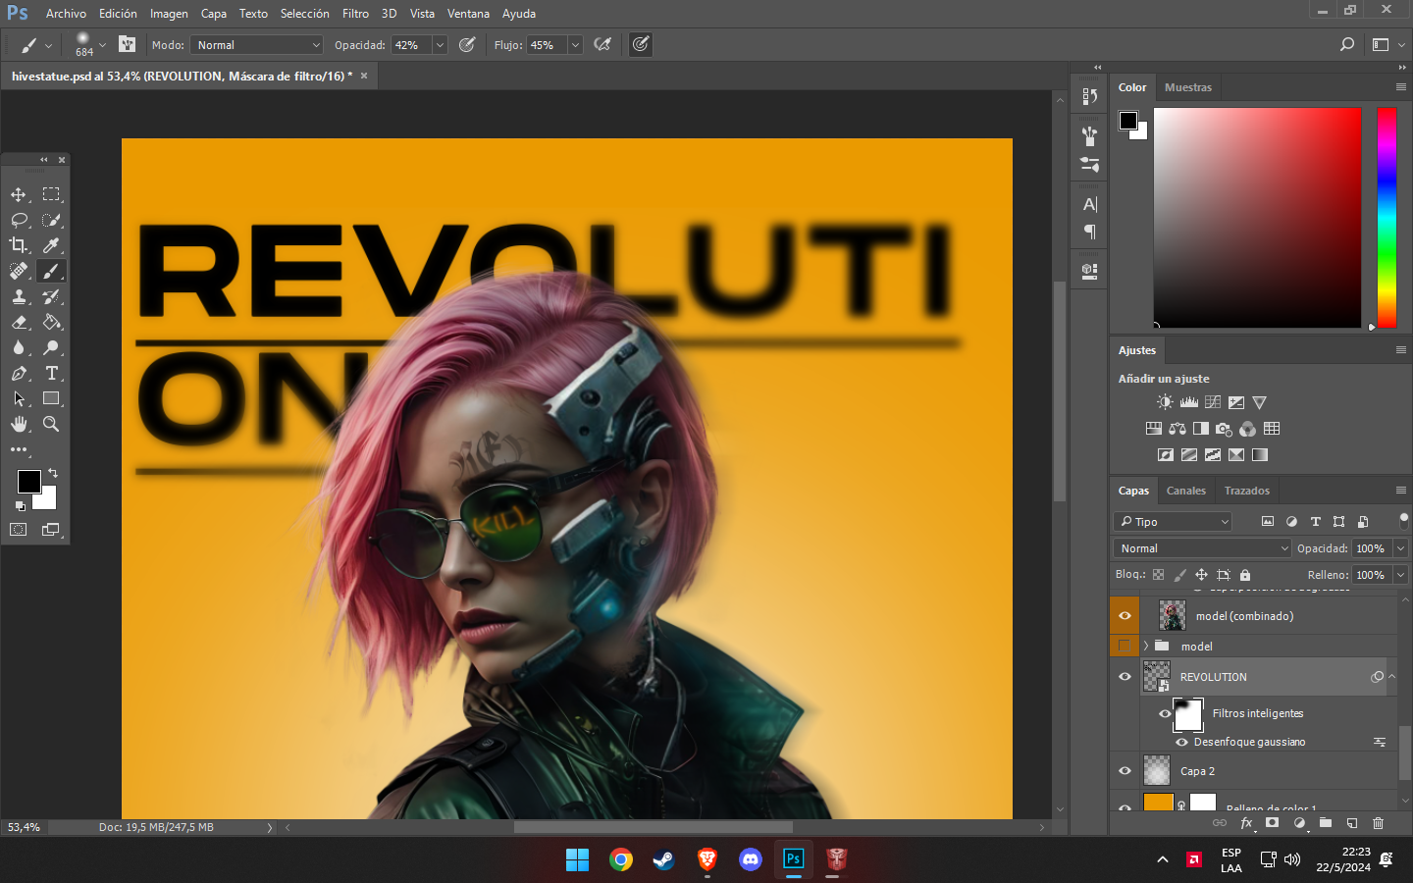Open the Filtro menu
1413x883 pixels.
pos(355,14)
